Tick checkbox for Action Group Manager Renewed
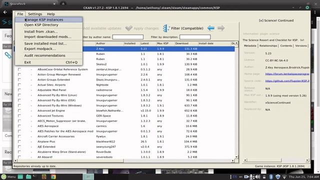320x180 pixels. coord(19,74)
